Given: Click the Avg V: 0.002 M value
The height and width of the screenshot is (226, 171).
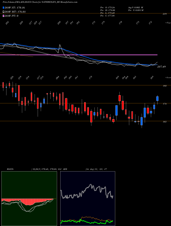Looking at the screenshot, I should [135, 8].
